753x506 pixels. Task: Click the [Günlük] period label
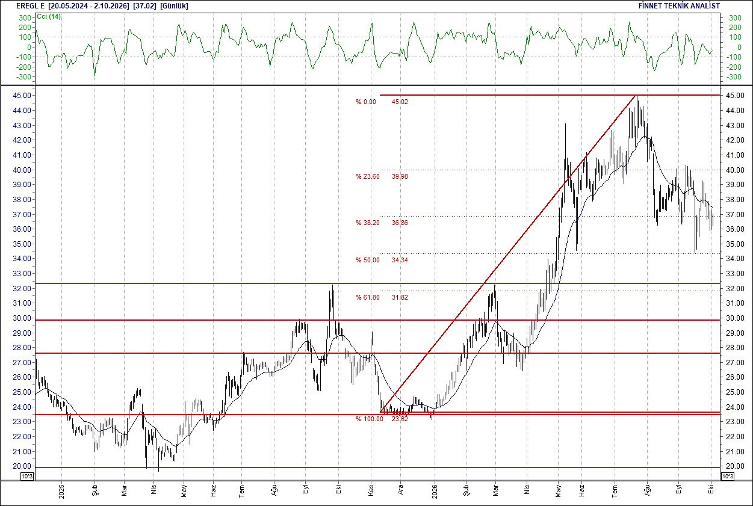pos(175,5)
